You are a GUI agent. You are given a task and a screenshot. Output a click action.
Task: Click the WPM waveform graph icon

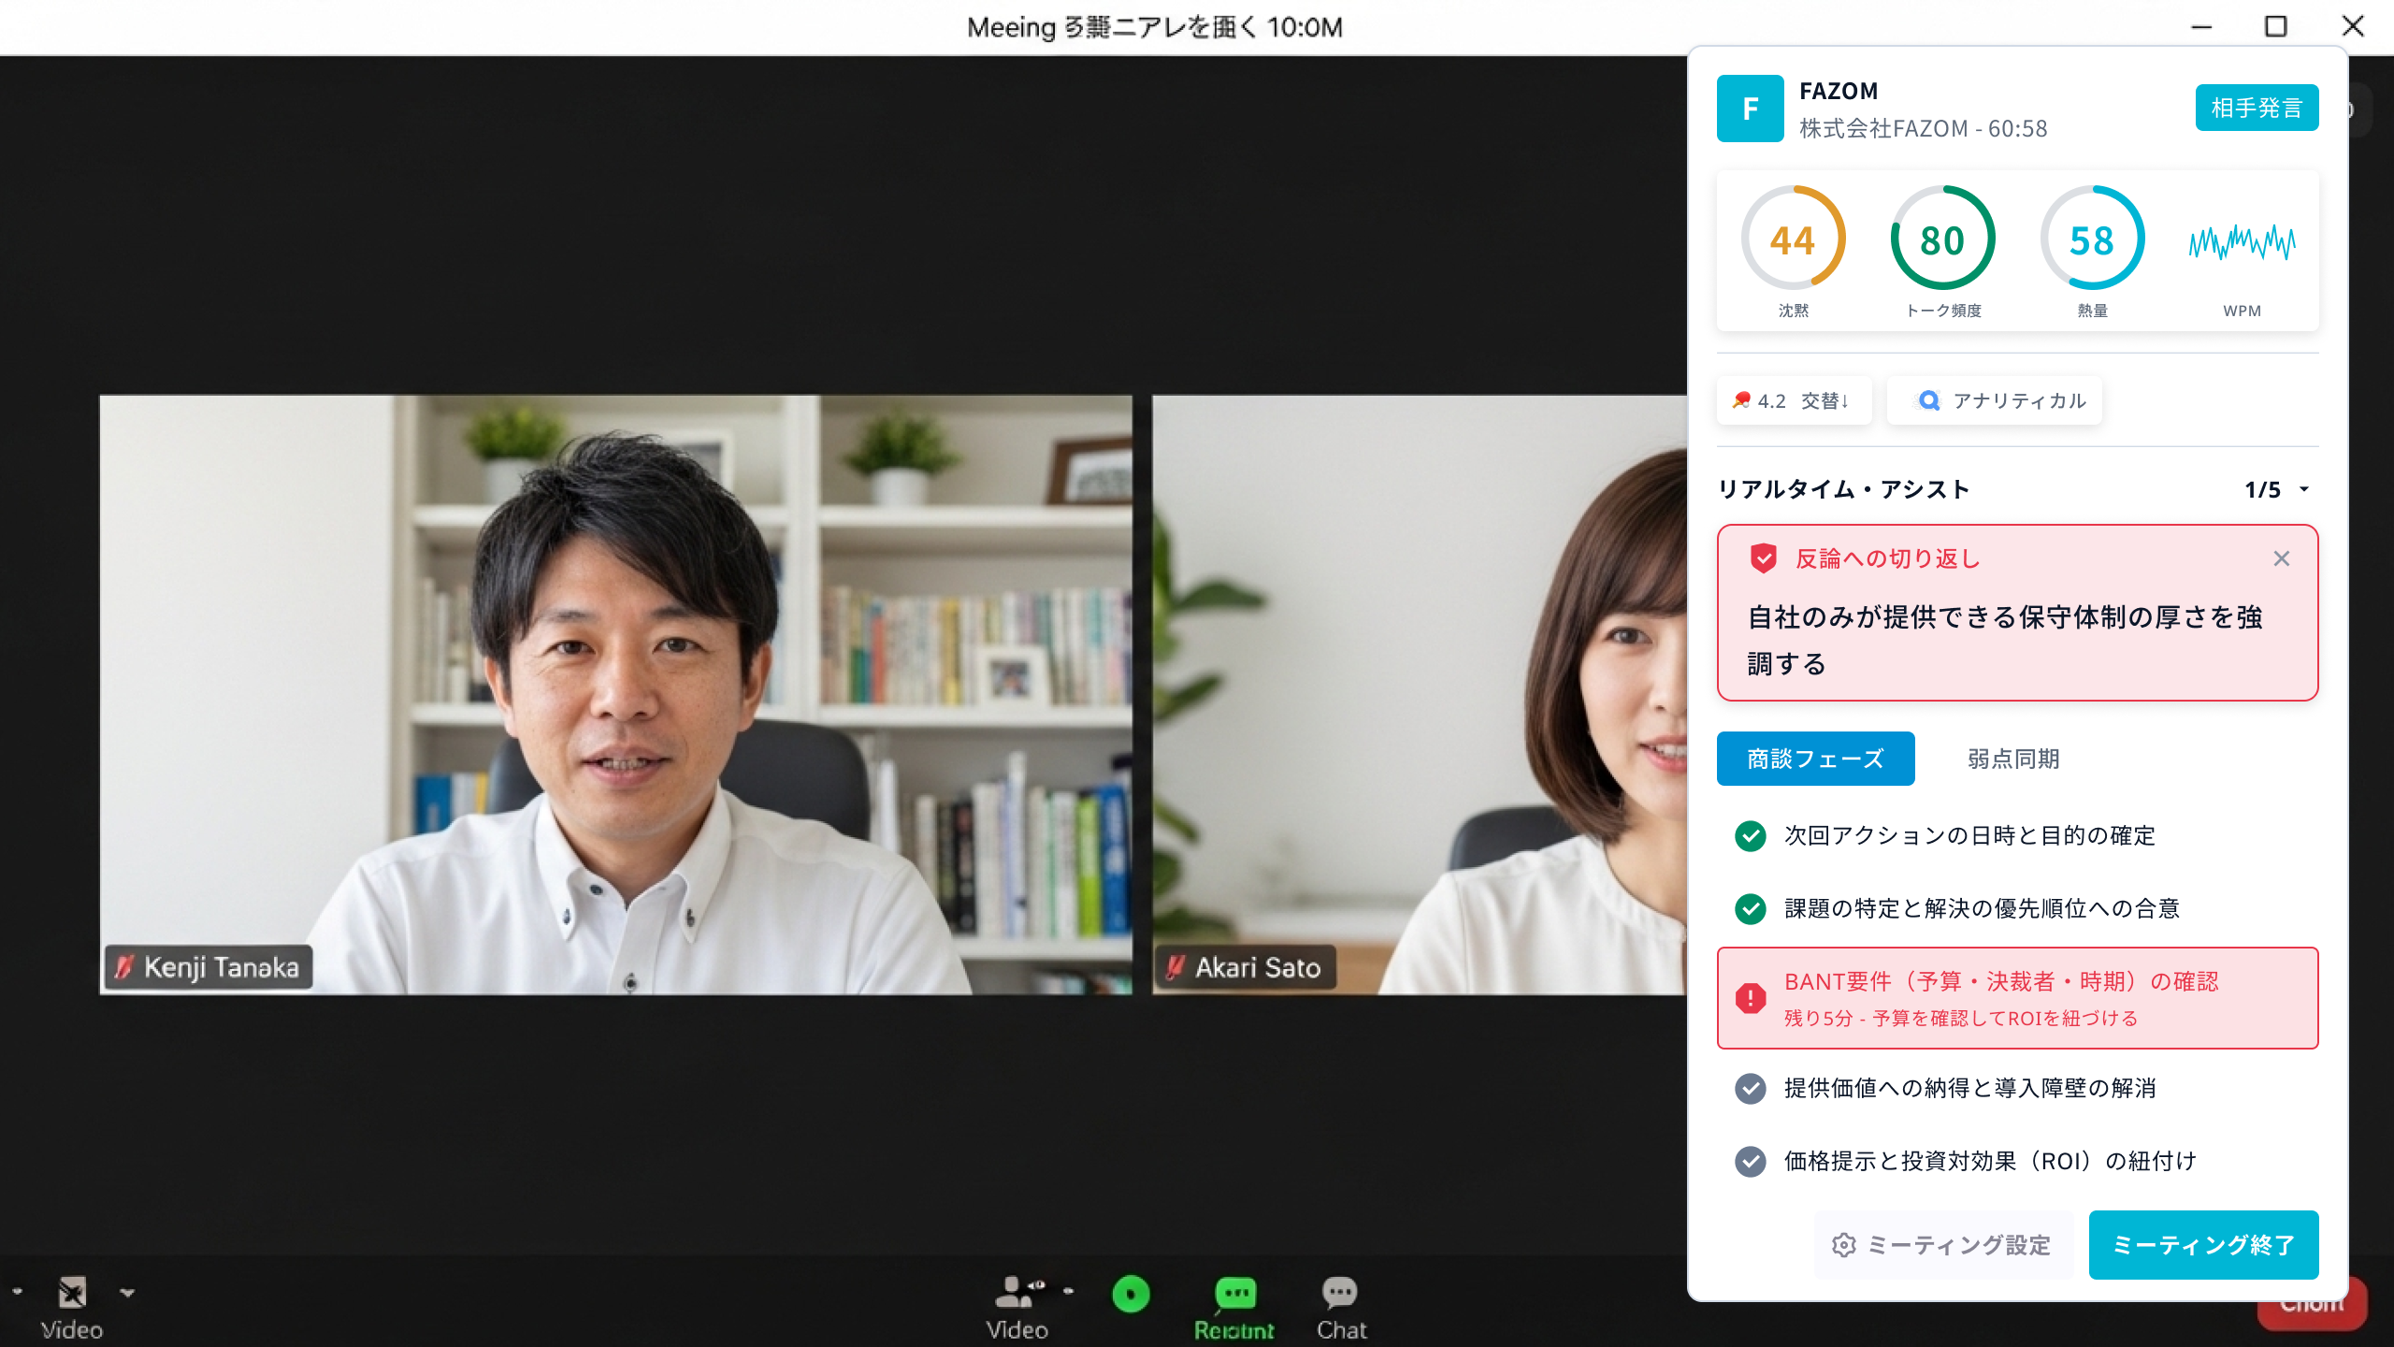[x=2242, y=243]
